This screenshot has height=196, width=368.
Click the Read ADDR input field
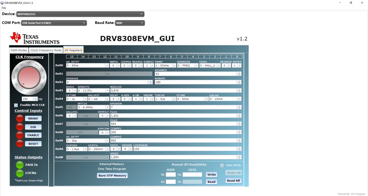(171, 182)
